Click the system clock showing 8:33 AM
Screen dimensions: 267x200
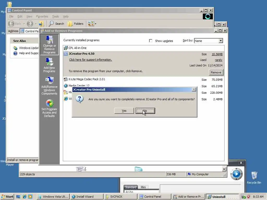[258, 197]
